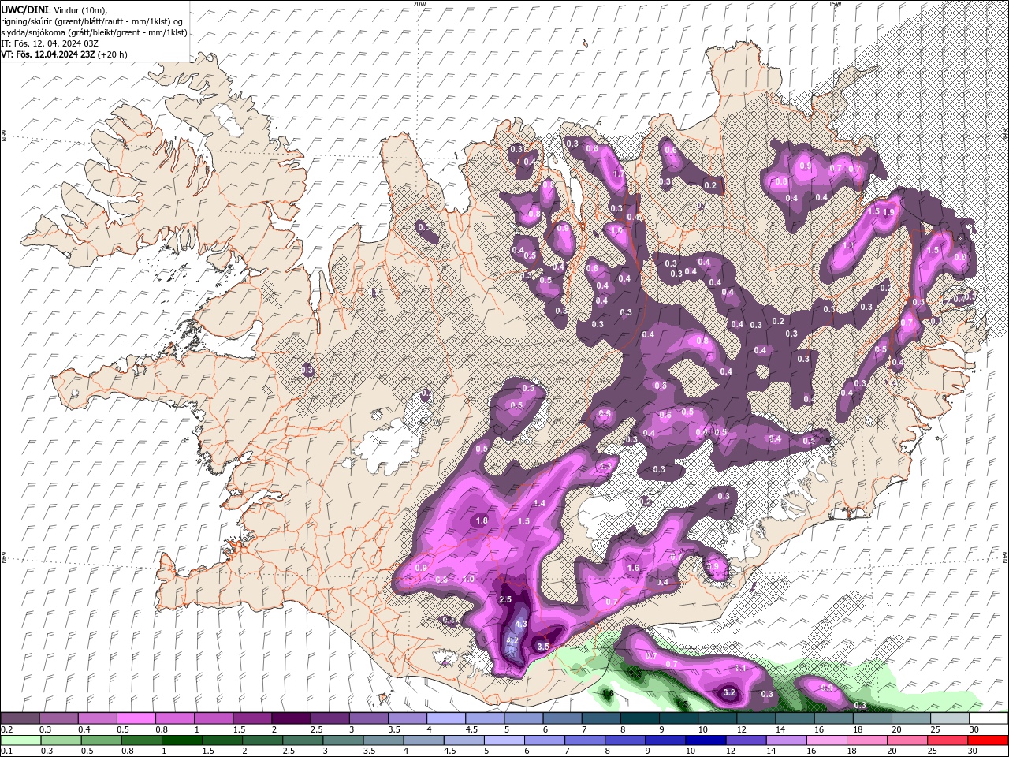Image resolution: width=1009 pixels, height=757 pixels.
Task: Click the 'UWC/DINI' title text
Action: click(24, 9)
